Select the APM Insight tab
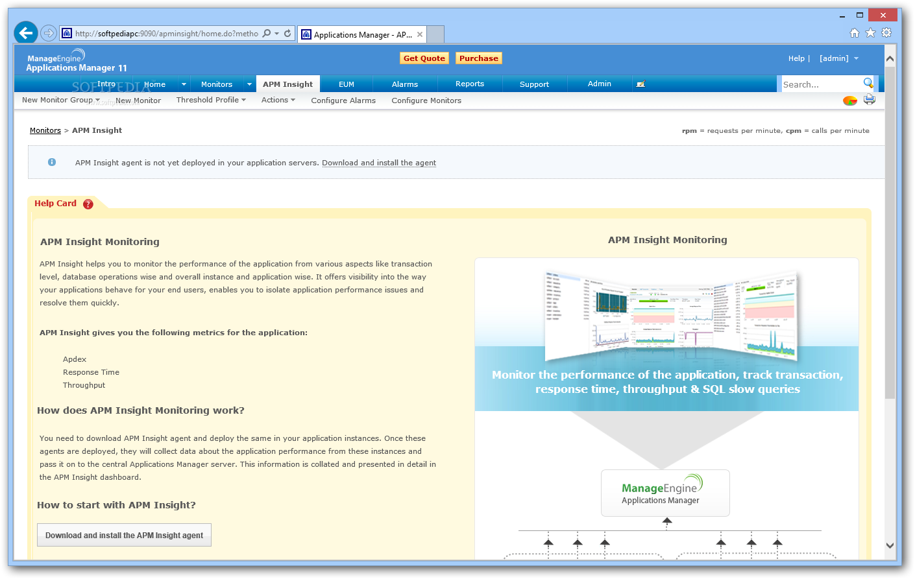Image resolution: width=915 pixels, height=579 pixels. 288,84
